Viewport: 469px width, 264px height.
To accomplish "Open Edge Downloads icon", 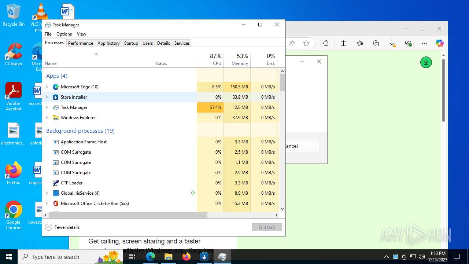I will coord(392,43).
